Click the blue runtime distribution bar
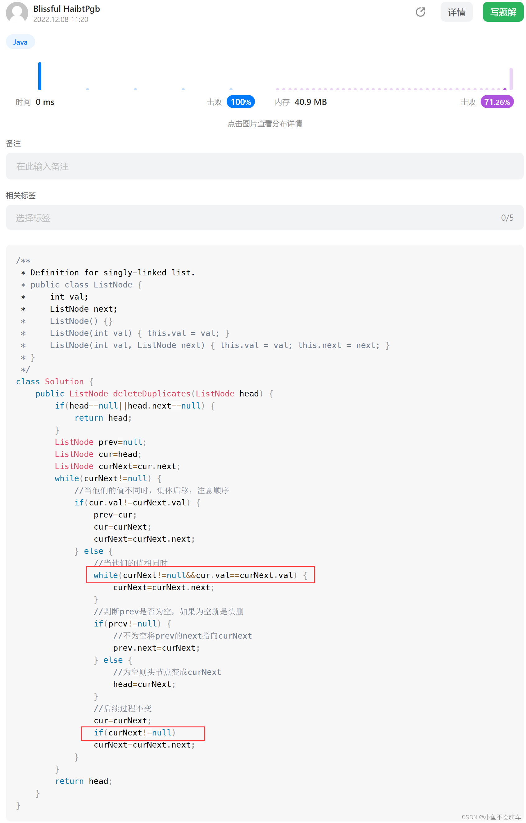 (x=40, y=76)
